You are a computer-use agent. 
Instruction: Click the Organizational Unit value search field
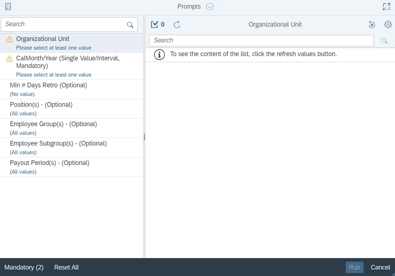[261, 41]
